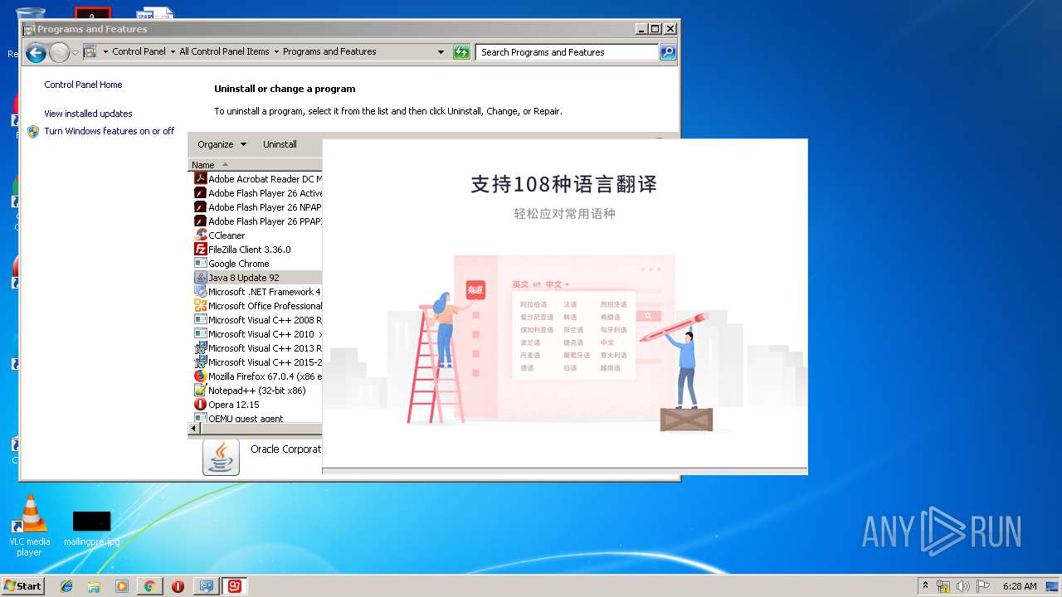The height and width of the screenshot is (597, 1062).
Task: Click Adobe Flash Player 26 PPAPI icon
Action: click(x=200, y=221)
